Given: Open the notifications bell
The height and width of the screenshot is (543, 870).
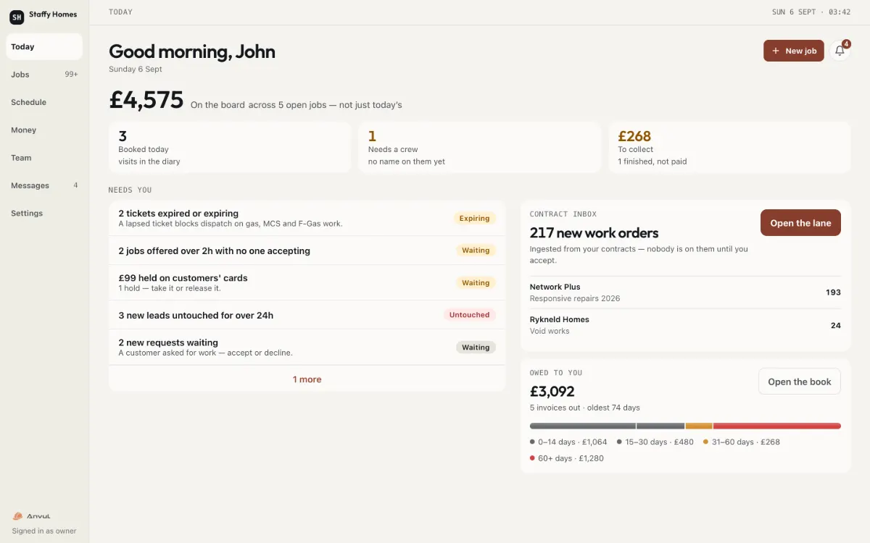Looking at the screenshot, I should click(x=840, y=51).
